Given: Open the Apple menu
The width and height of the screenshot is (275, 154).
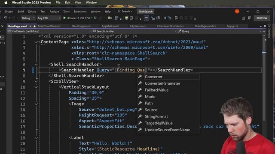Looking at the screenshot, I should (6, 3).
